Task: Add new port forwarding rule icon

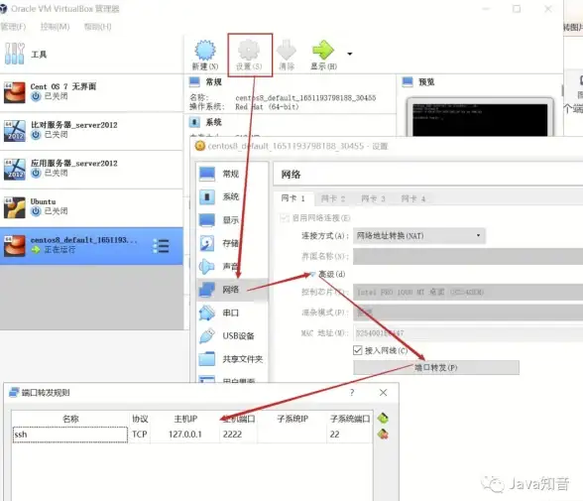Action: point(383,418)
